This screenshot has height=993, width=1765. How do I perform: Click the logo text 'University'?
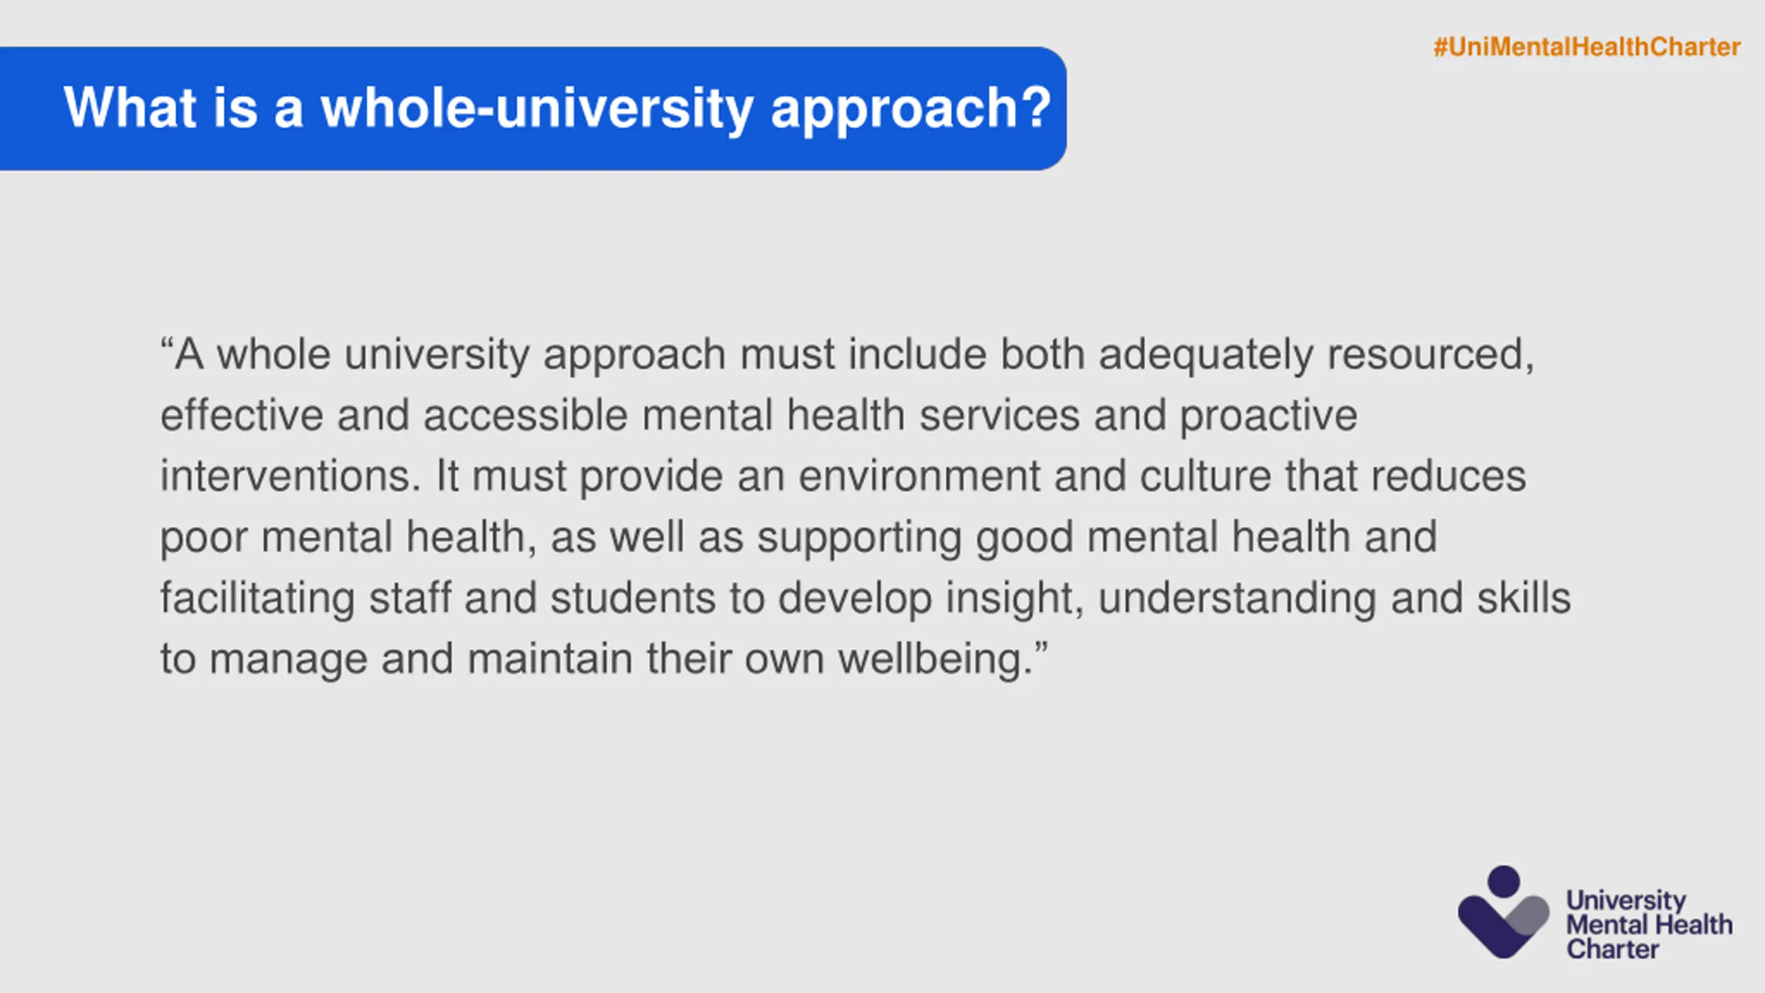click(x=1626, y=901)
